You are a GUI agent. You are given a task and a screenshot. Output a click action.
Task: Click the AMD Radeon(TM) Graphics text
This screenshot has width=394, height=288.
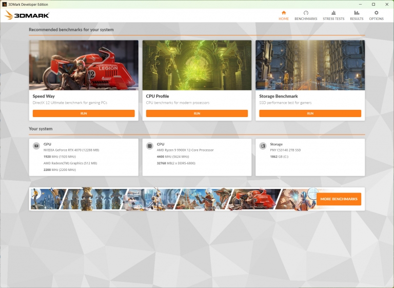coord(70,163)
